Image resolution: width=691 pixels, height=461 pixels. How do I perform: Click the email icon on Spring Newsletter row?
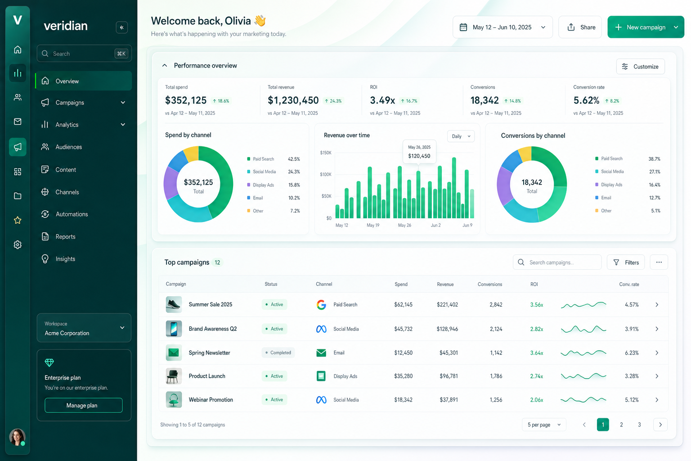[x=321, y=353]
